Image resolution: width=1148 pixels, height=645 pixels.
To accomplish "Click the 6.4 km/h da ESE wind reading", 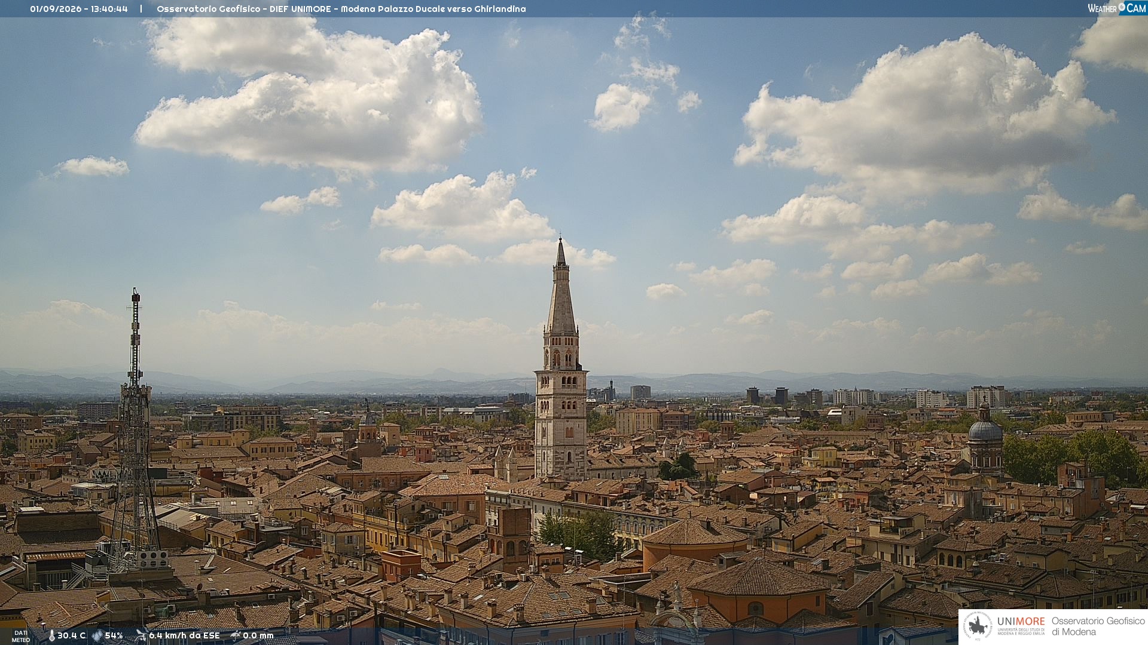I will pos(184,636).
